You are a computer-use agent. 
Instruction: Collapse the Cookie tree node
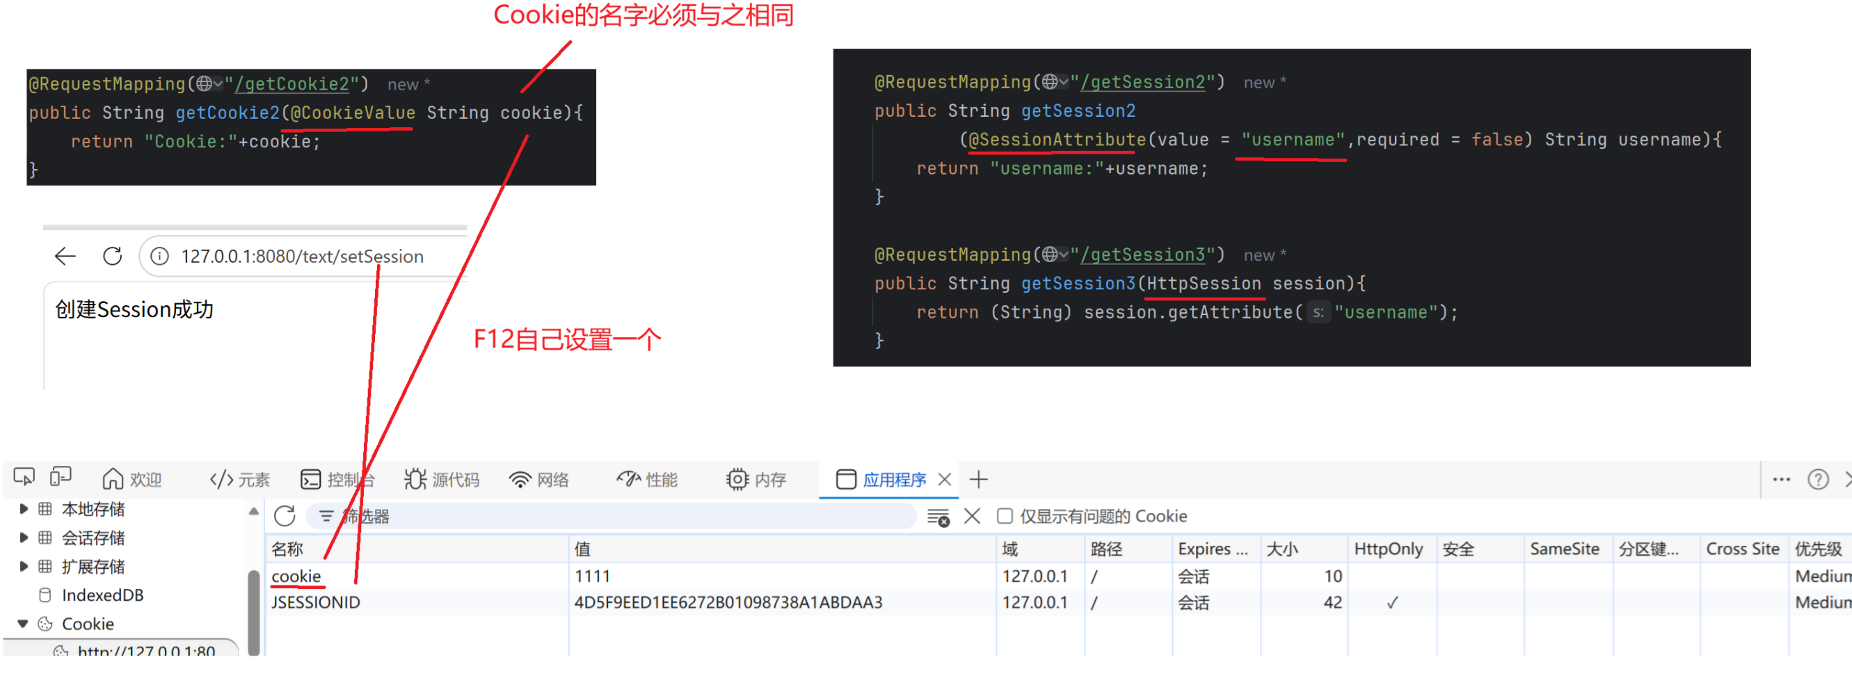pos(23,624)
